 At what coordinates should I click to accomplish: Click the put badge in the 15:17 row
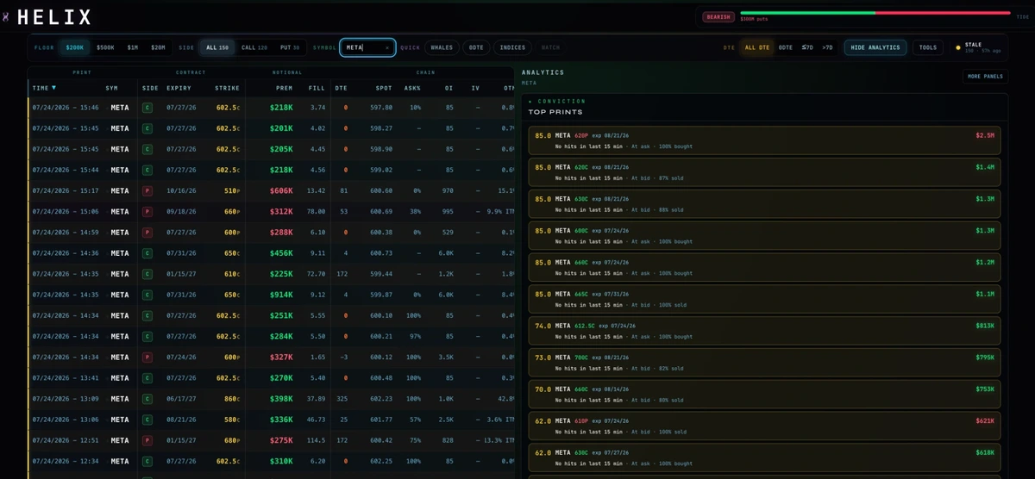[147, 190]
